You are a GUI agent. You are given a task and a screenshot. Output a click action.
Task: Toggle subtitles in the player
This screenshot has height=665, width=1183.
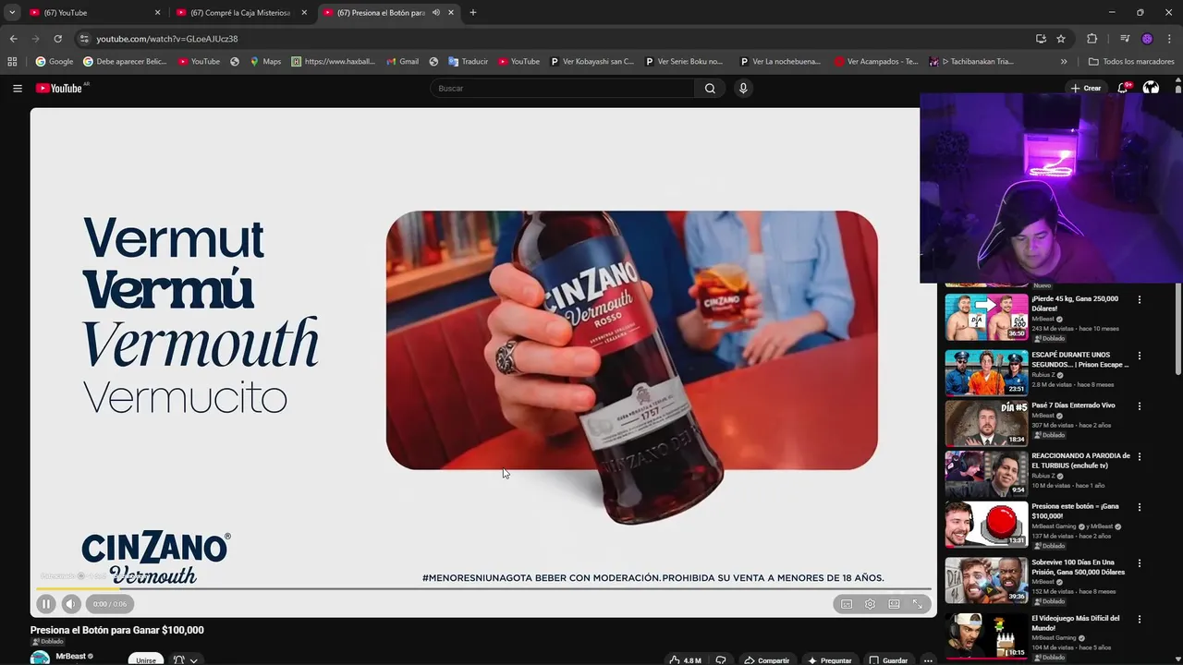coord(846,604)
